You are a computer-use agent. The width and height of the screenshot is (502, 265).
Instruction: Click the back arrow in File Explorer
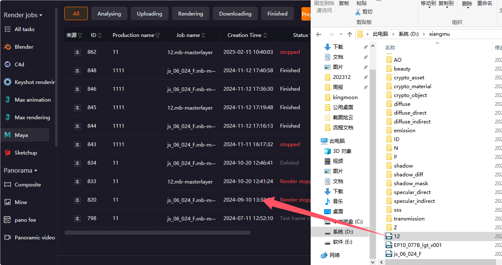319,34
